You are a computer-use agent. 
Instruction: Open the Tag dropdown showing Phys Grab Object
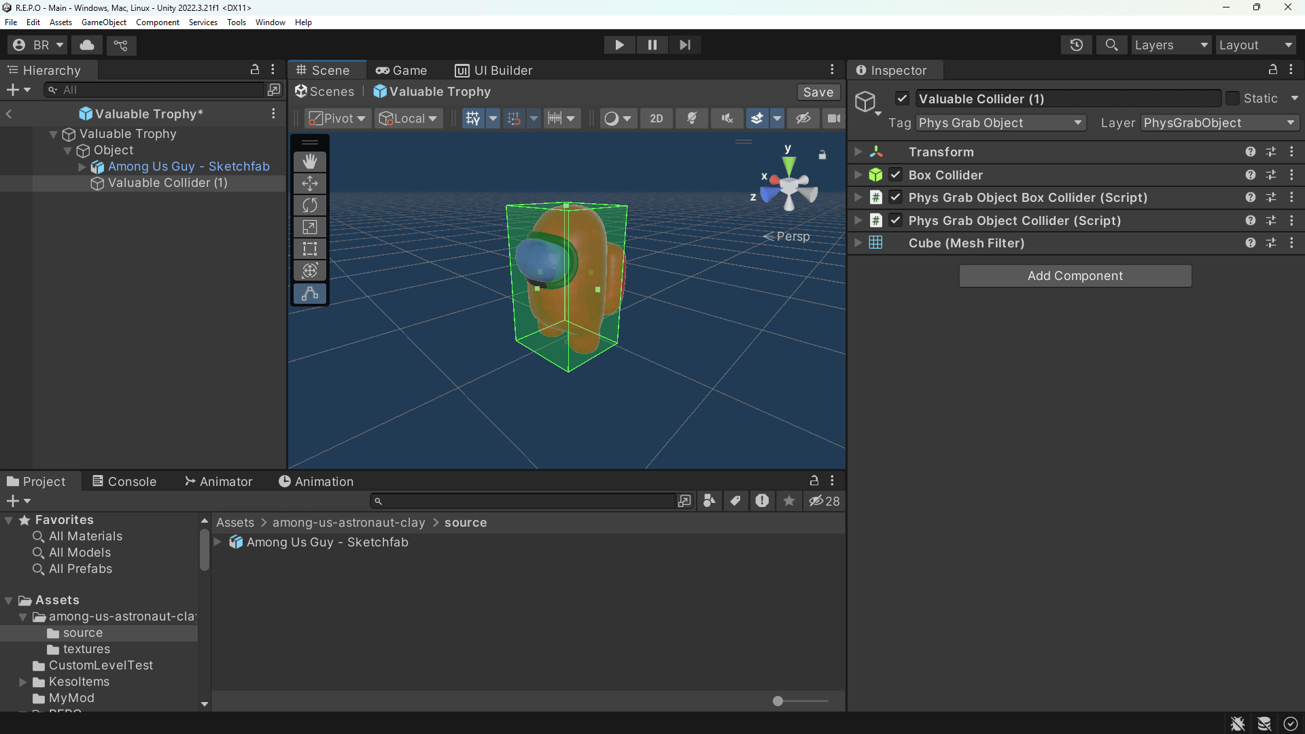pos(1000,123)
